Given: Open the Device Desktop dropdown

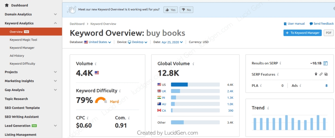Looking at the screenshot, I should tap(137, 42).
